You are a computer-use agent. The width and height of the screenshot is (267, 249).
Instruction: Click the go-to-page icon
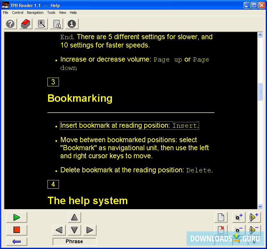(x=56, y=24)
